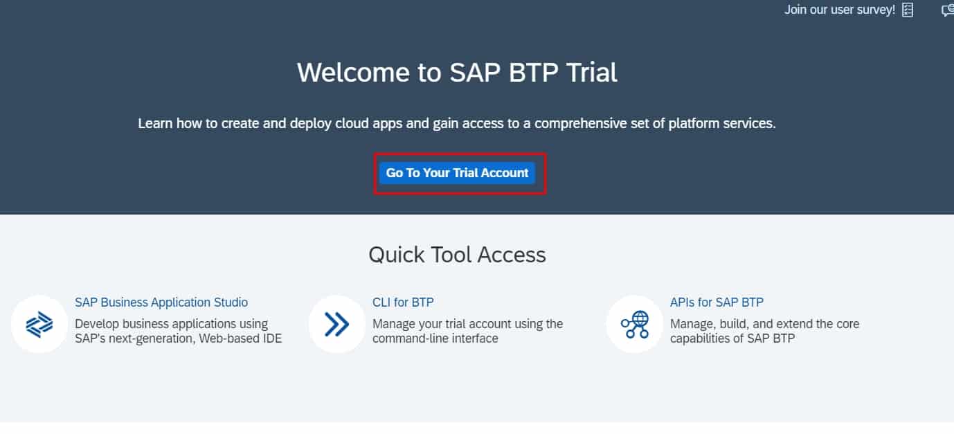The height and width of the screenshot is (434, 954).
Task: Select the SAP Business Application Studio icon
Action: 39,323
